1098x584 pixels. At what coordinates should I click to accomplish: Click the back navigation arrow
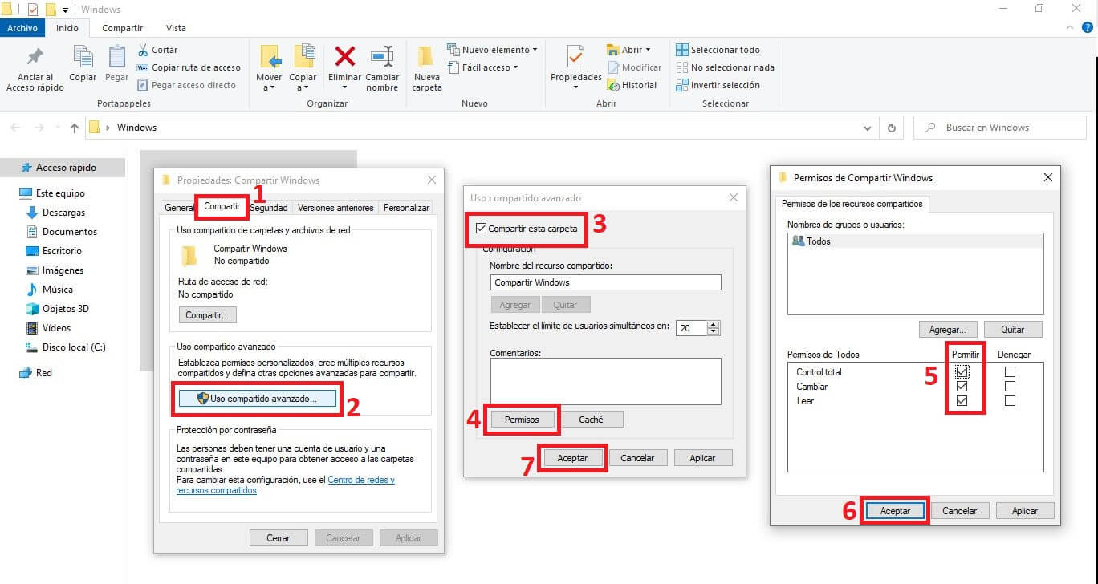pos(16,128)
